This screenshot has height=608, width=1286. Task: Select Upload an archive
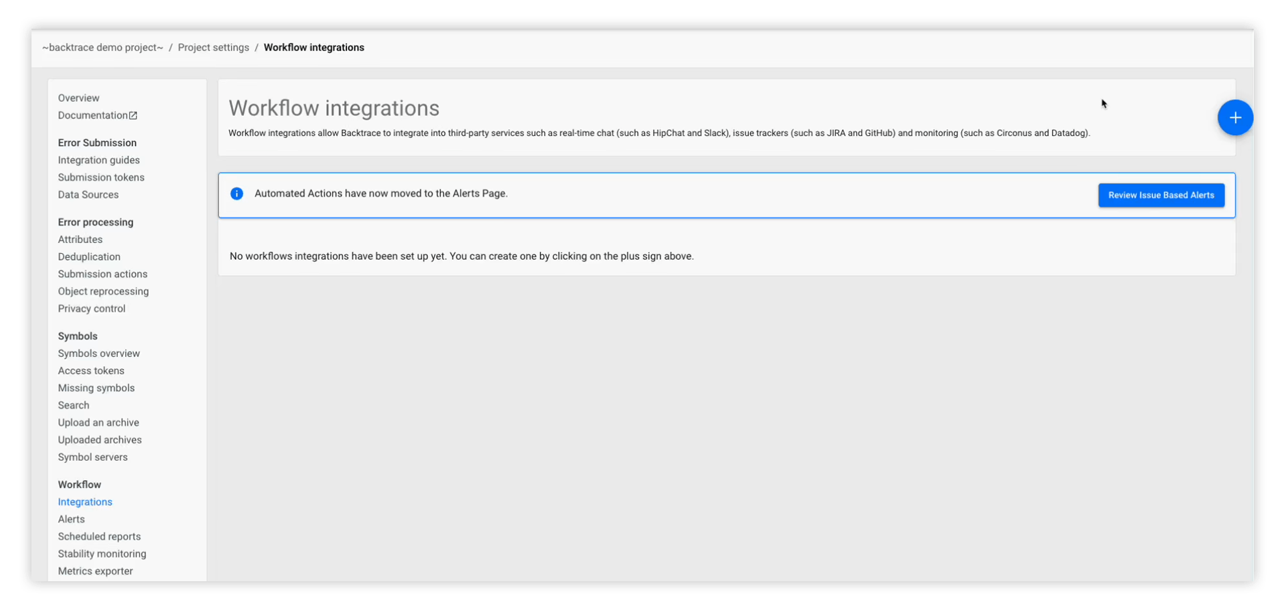click(x=98, y=423)
